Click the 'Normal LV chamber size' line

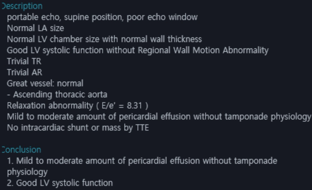104,39
